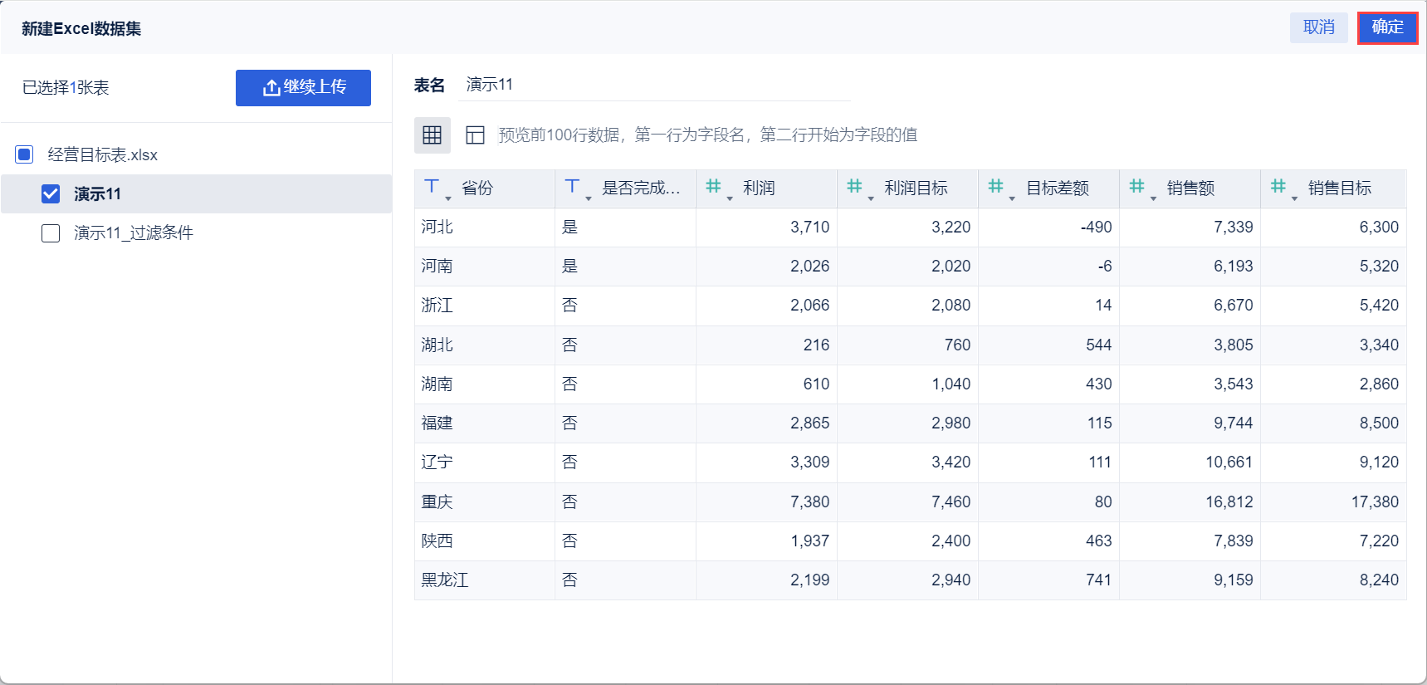Switch to layout field view icon
This screenshot has height=685, width=1427.
[475, 135]
